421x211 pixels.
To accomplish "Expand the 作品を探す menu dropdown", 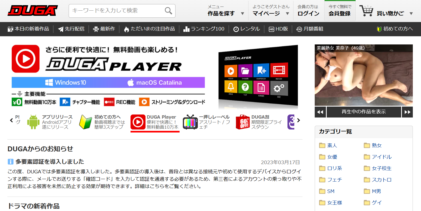I will 226,11.
